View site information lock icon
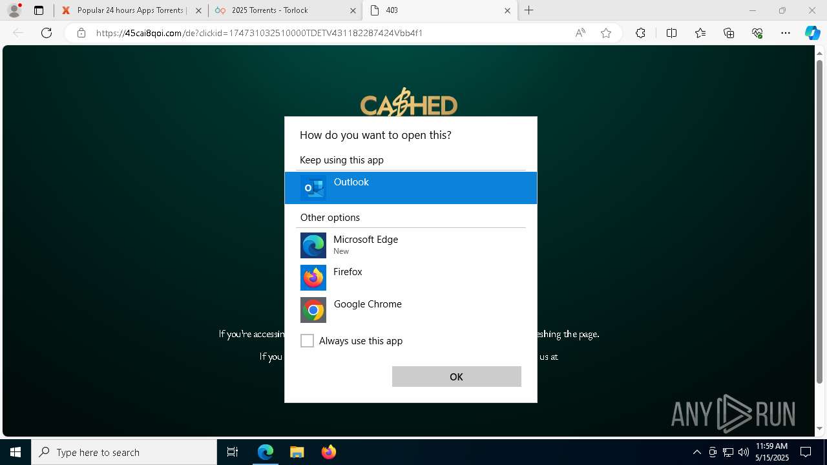 pyautogui.click(x=81, y=33)
